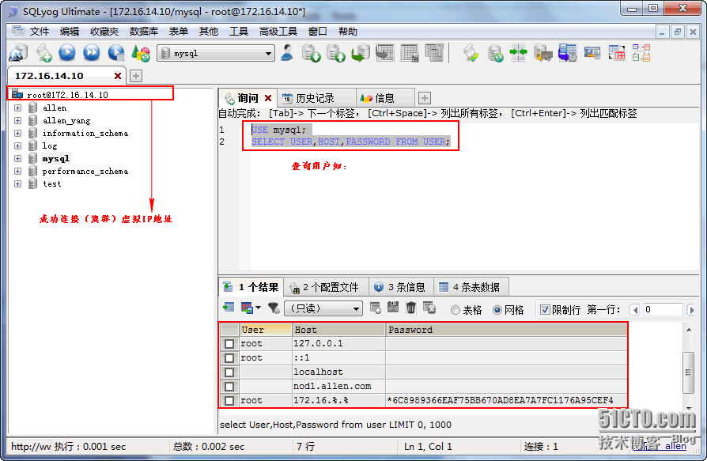
Task: Open the new connection icon in toolbar
Action: pyautogui.click(x=19, y=53)
